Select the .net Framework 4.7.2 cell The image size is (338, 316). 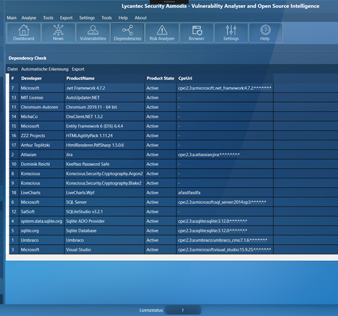click(104, 88)
